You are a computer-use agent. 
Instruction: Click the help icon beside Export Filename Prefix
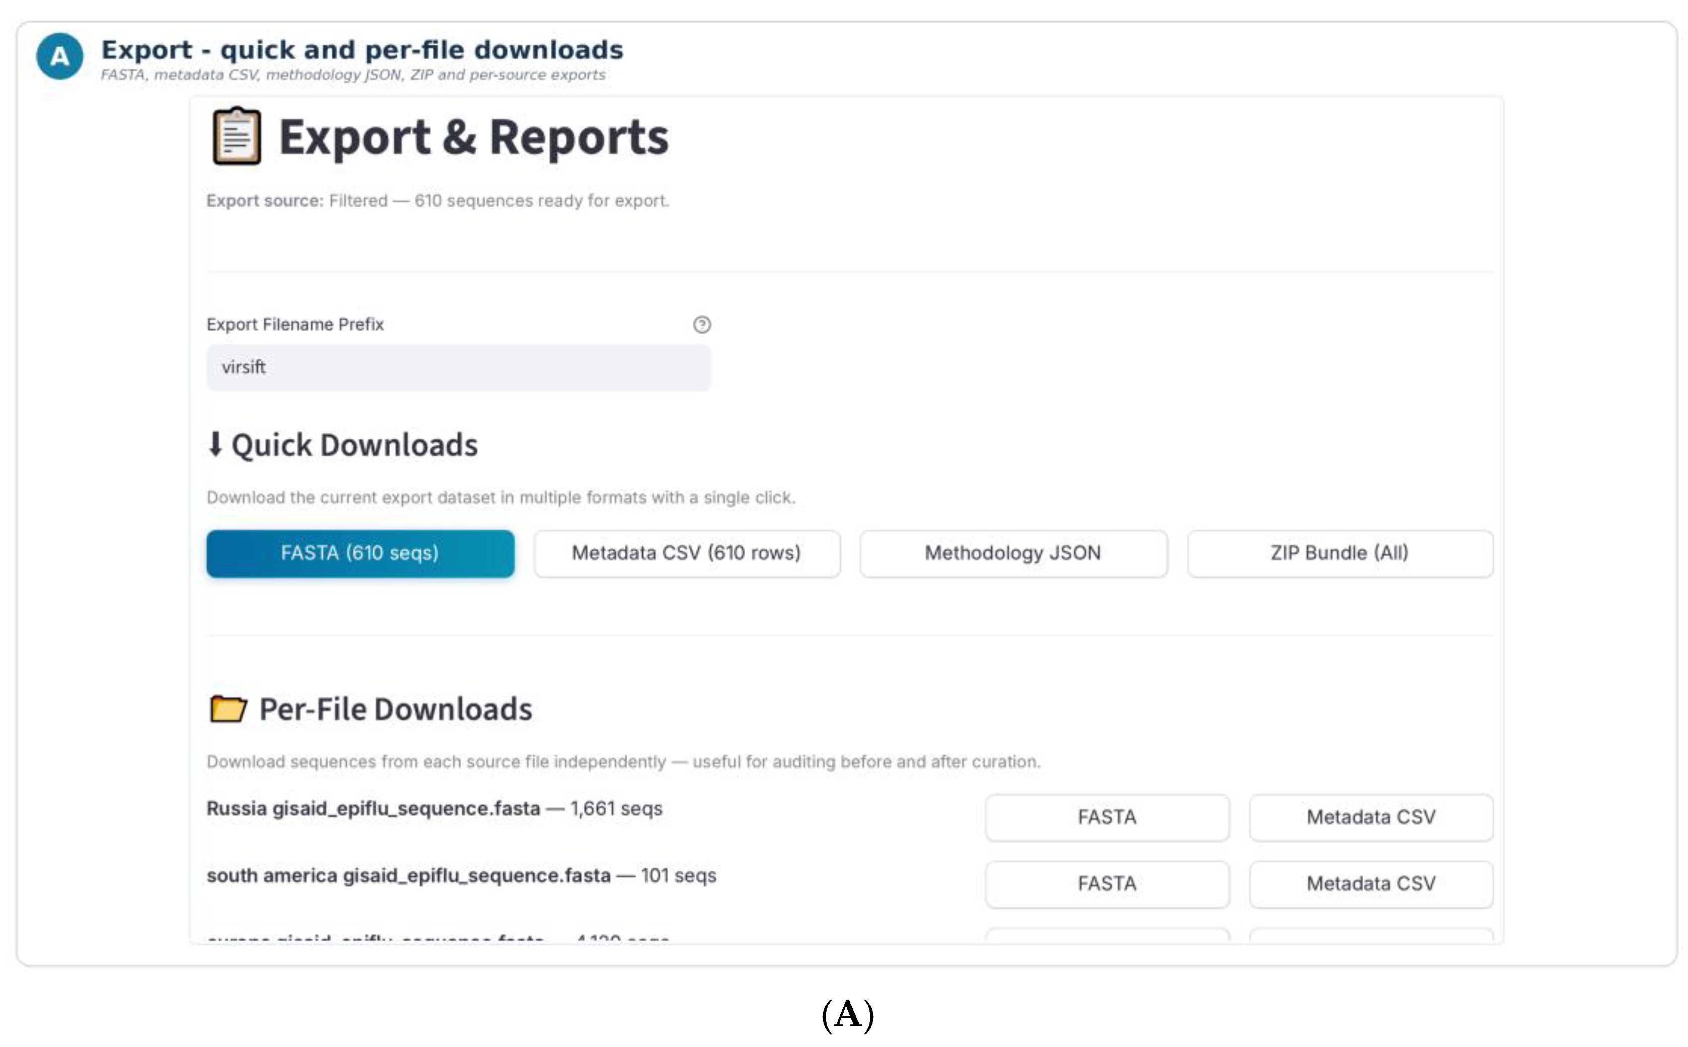pos(701,324)
